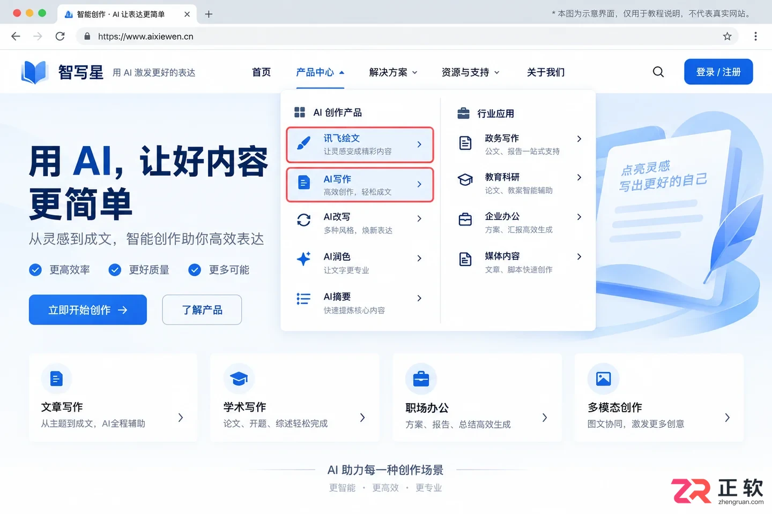Open a new browser tab
Viewport: 772px width, 514px height.
coord(209,14)
